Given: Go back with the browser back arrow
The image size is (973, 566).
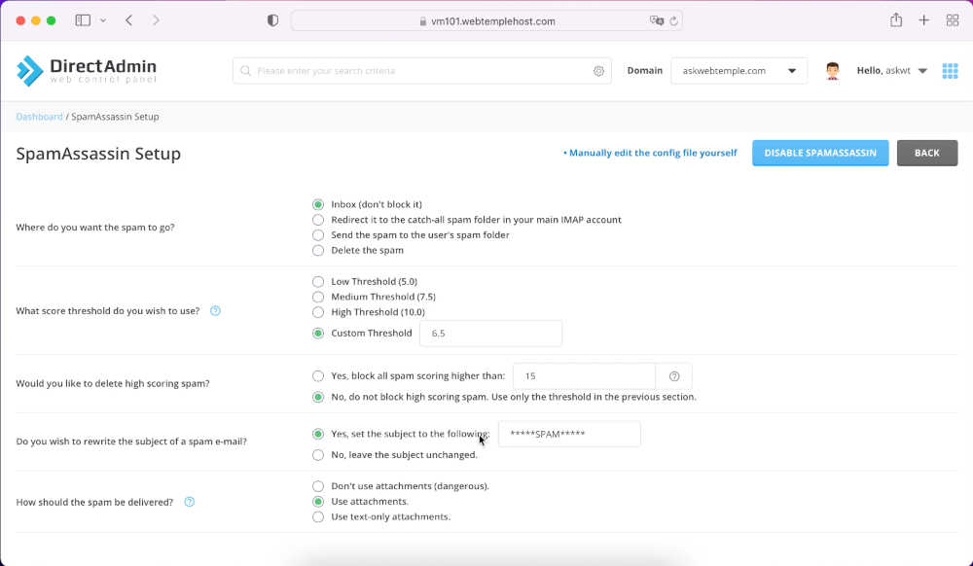Looking at the screenshot, I should point(129,20).
